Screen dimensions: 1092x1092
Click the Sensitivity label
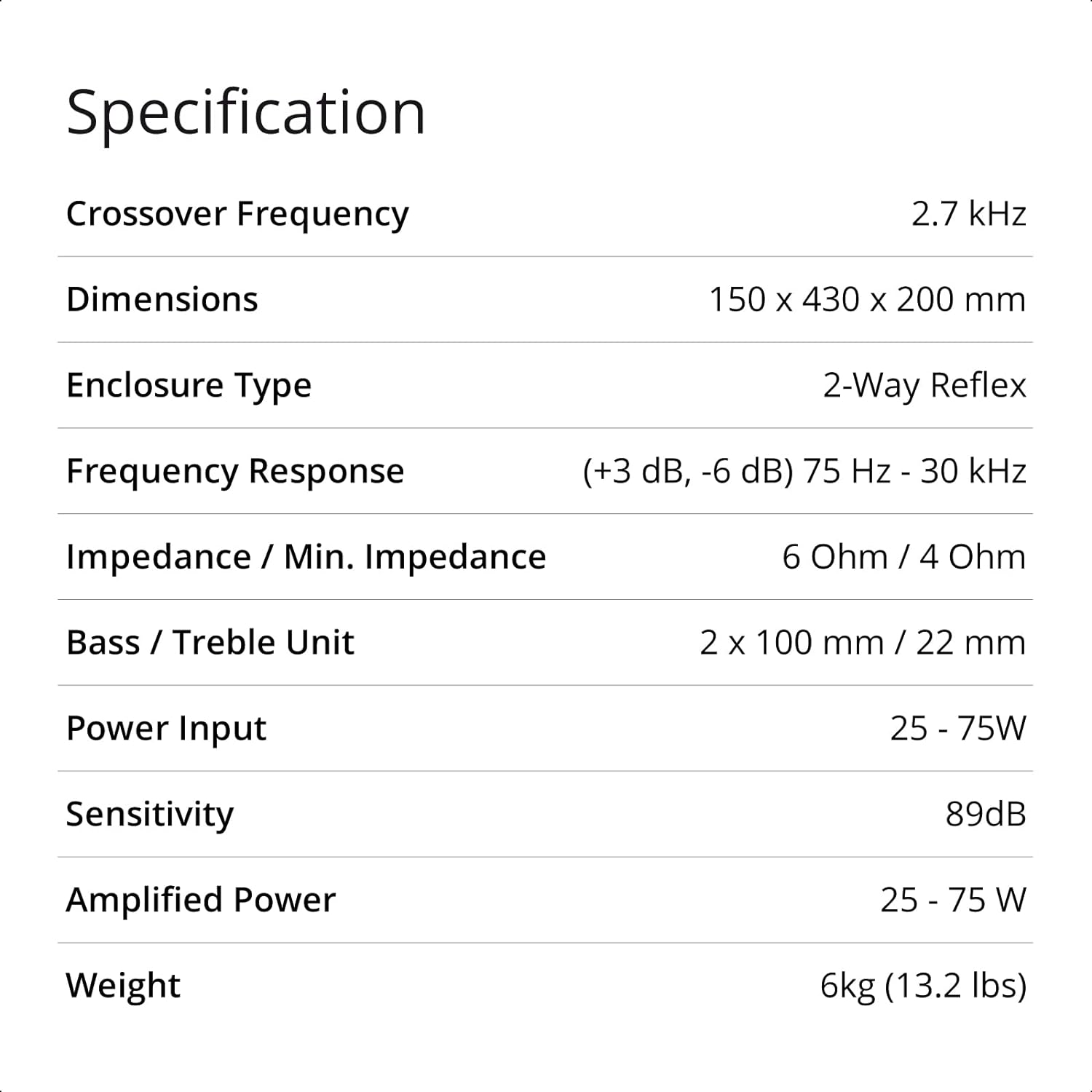click(x=150, y=814)
